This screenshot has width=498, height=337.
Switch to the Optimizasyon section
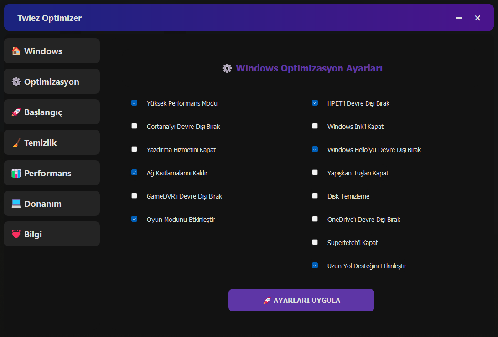coord(52,81)
